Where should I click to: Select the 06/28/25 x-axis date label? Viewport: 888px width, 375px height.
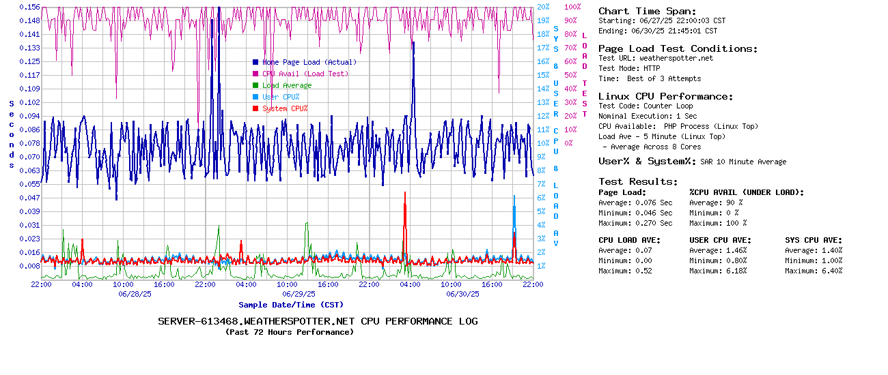135,294
